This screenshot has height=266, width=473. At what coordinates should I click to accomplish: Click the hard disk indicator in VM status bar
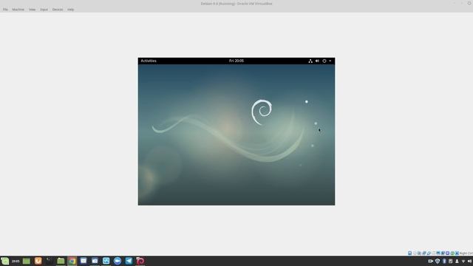[x=409, y=253]
